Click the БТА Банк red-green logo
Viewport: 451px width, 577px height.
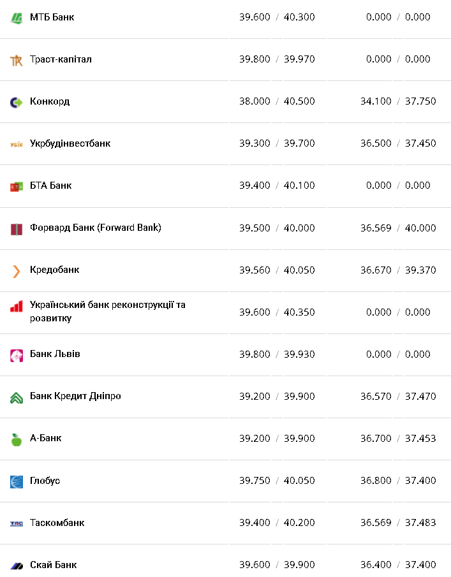17,187
